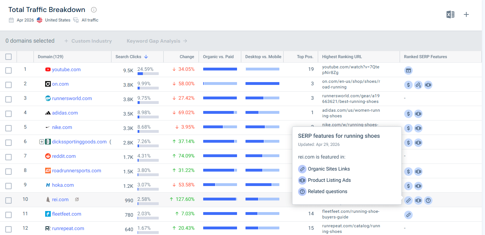The width and height of the screenshot is (485, 235).
Task: Click the plus add icon at top right
Action: click(x=466, y=14)
